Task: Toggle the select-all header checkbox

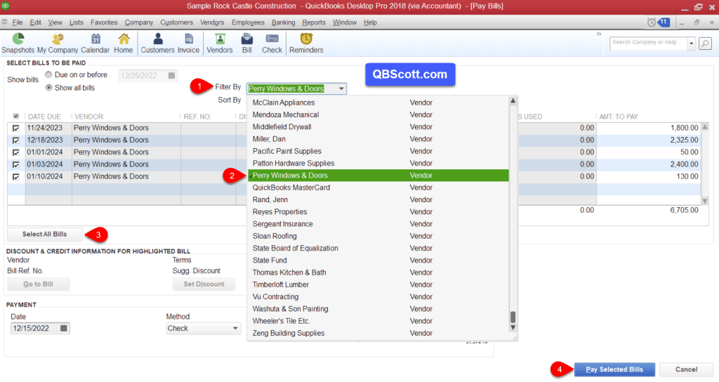Action: [16, 117]
